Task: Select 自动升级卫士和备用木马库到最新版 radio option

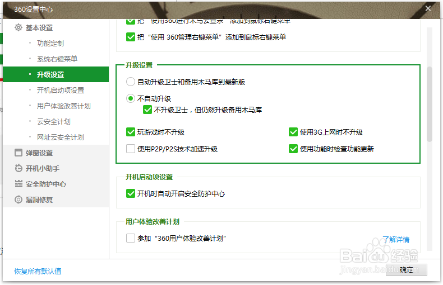Action: click(130, 82)
